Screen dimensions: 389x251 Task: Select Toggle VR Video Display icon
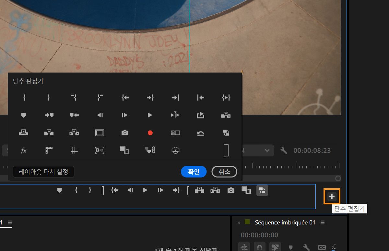[x=175, y=150]
